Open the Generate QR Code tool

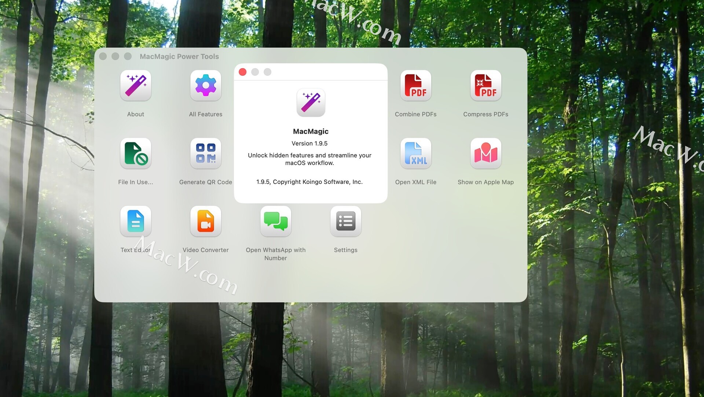tap(205, 153)
